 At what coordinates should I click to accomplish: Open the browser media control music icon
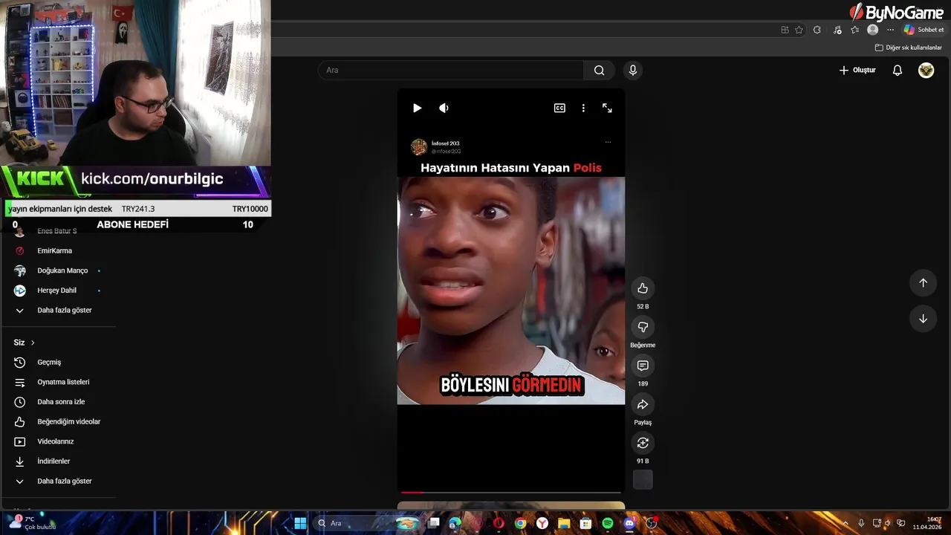(x=837, y=30)
